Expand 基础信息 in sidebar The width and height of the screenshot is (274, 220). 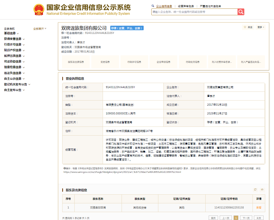click(11, 33)
